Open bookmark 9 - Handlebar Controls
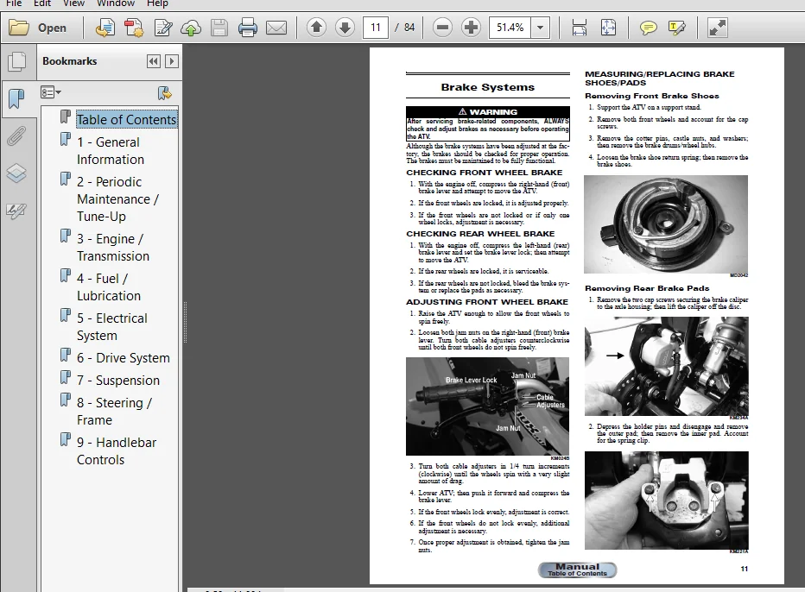This screenshot has width=805, height=592. [x=117, y=451]
